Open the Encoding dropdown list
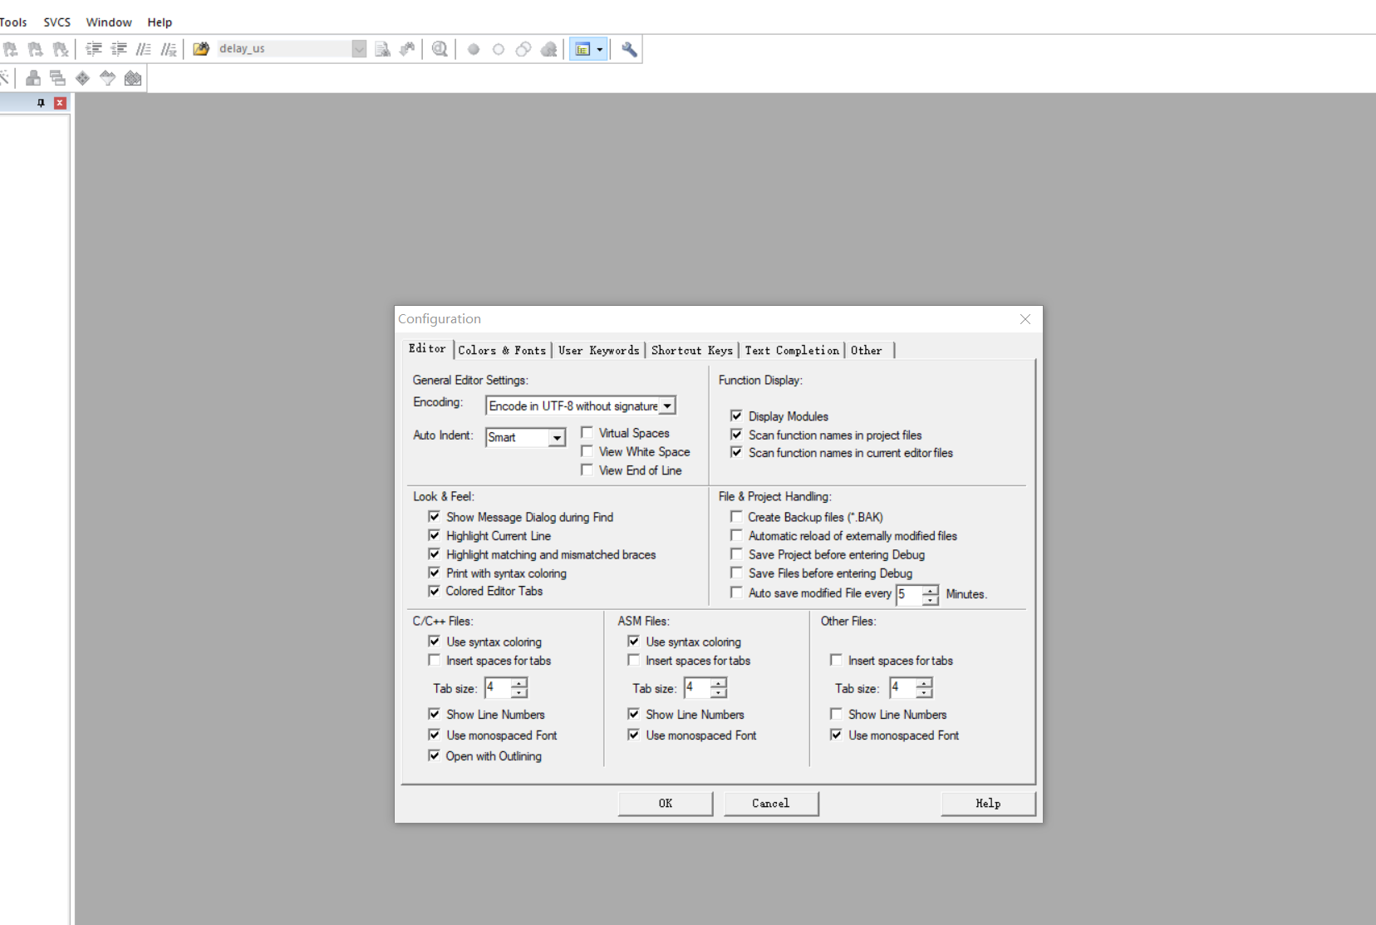This screenshot has width=1376, height=925. point(667,406)
